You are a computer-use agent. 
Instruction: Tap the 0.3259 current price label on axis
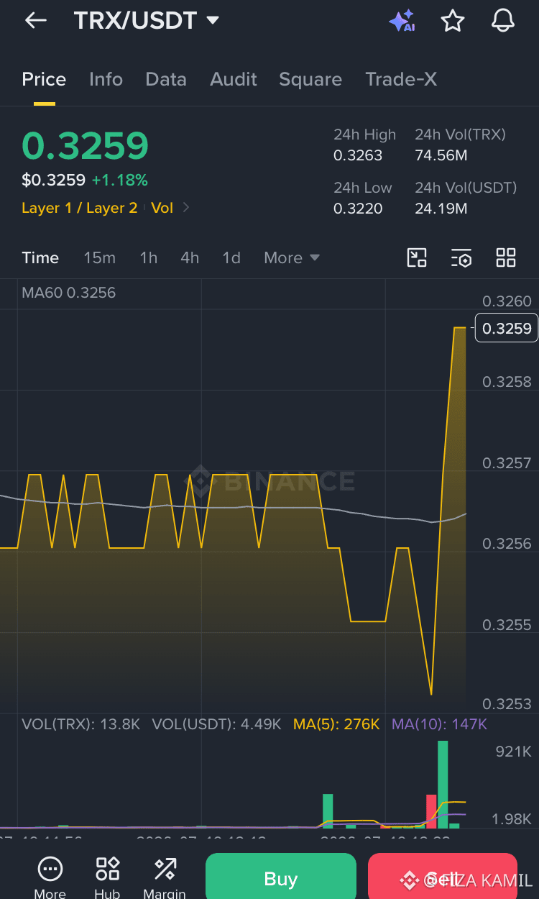507,329
